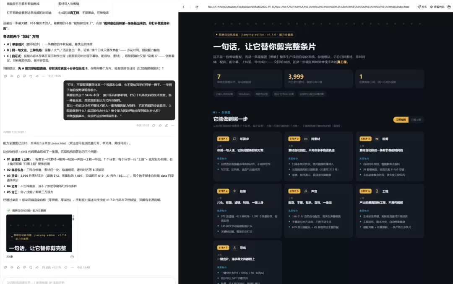Image resolution: width=453 pixels, height=284 pixels.
Task: Expand the 共用时 9 分 50 秒 thinking summary
Action: coord(14,132)
